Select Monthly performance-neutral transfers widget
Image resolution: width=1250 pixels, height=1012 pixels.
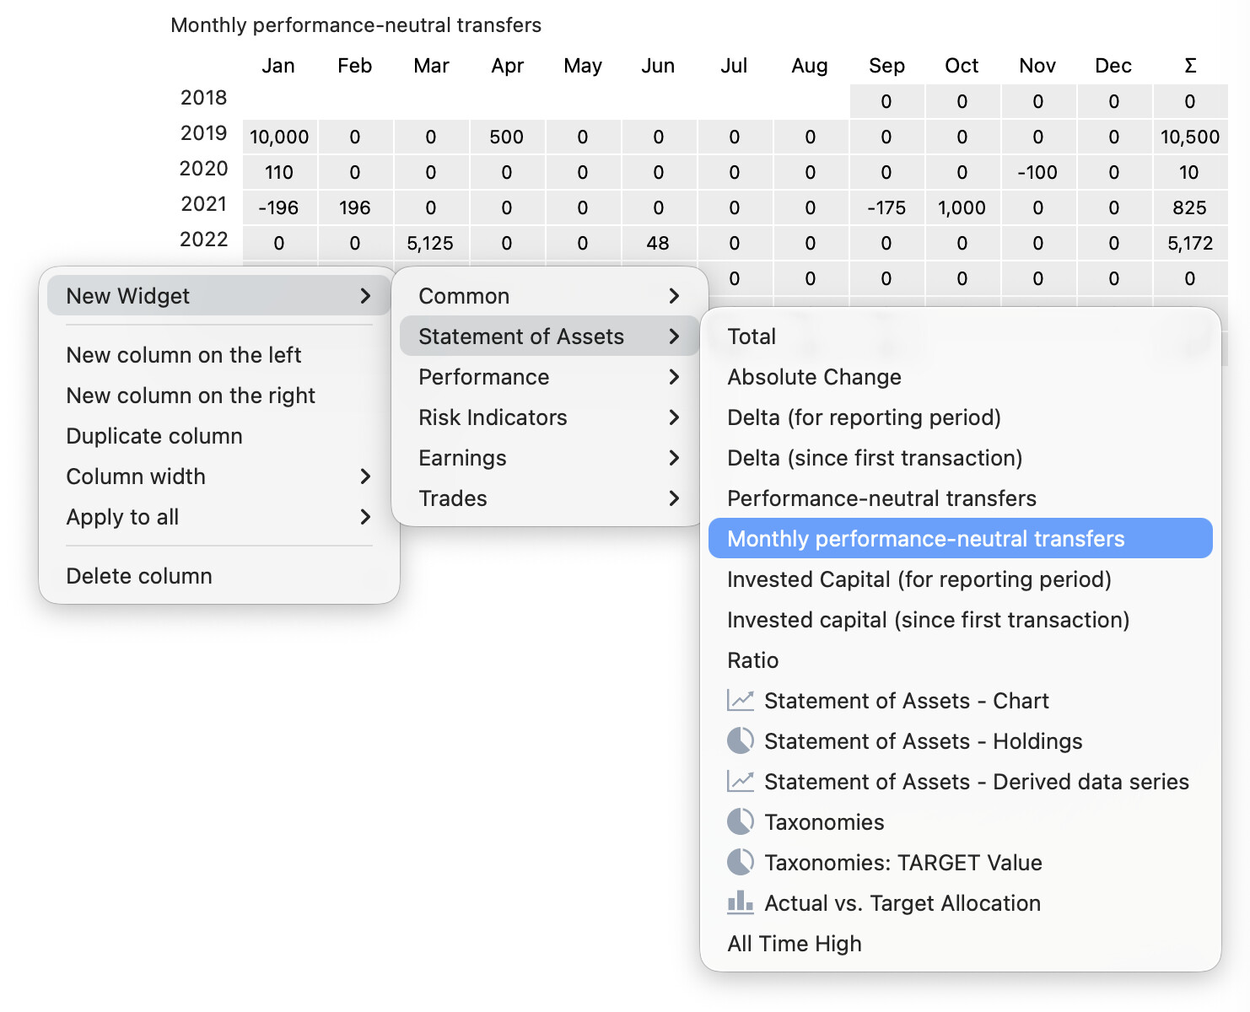click(925, 539)
